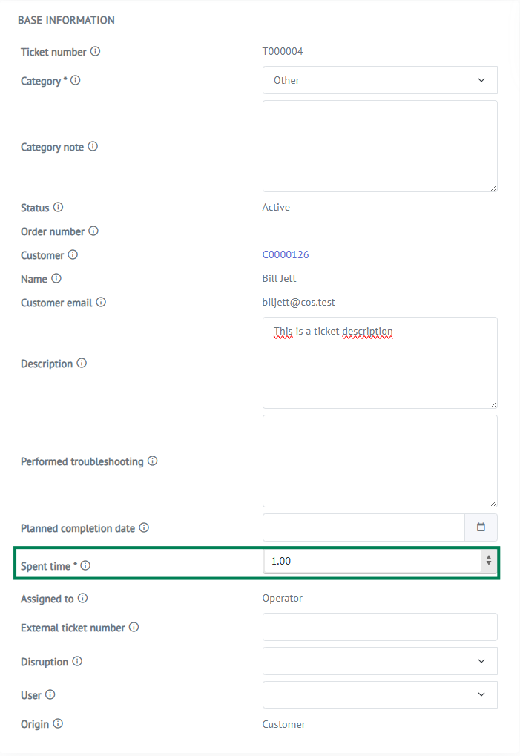Open customer link C0000126
This screenshot has width=520, height=756.
click(x=286, y=254)
